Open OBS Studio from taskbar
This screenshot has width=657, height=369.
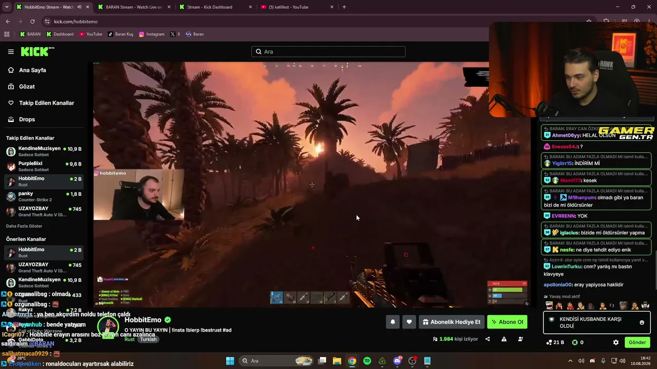point(412,361)
